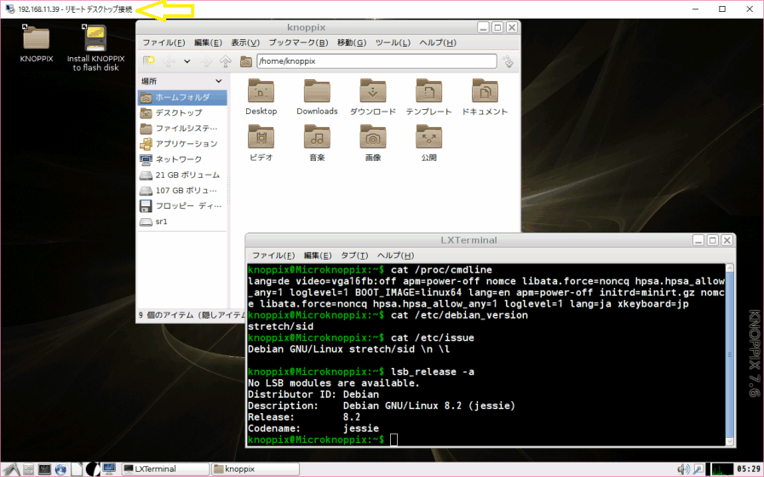Click the LXTerminal vertical scrollbar
Screen dimensions: 764x477
[x=729, y=354]
